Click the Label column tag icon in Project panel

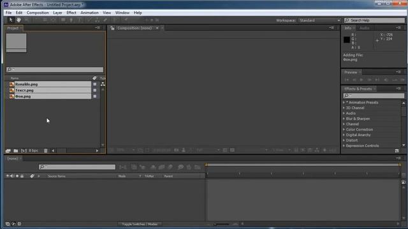pyautogui.click(x=94, y=78)
